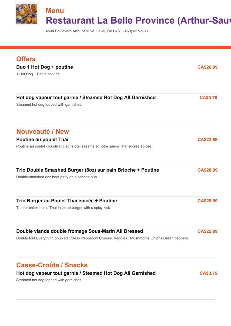Jump to Nouveauté / New section heading
Screen dimensions: 231x326
43,131
